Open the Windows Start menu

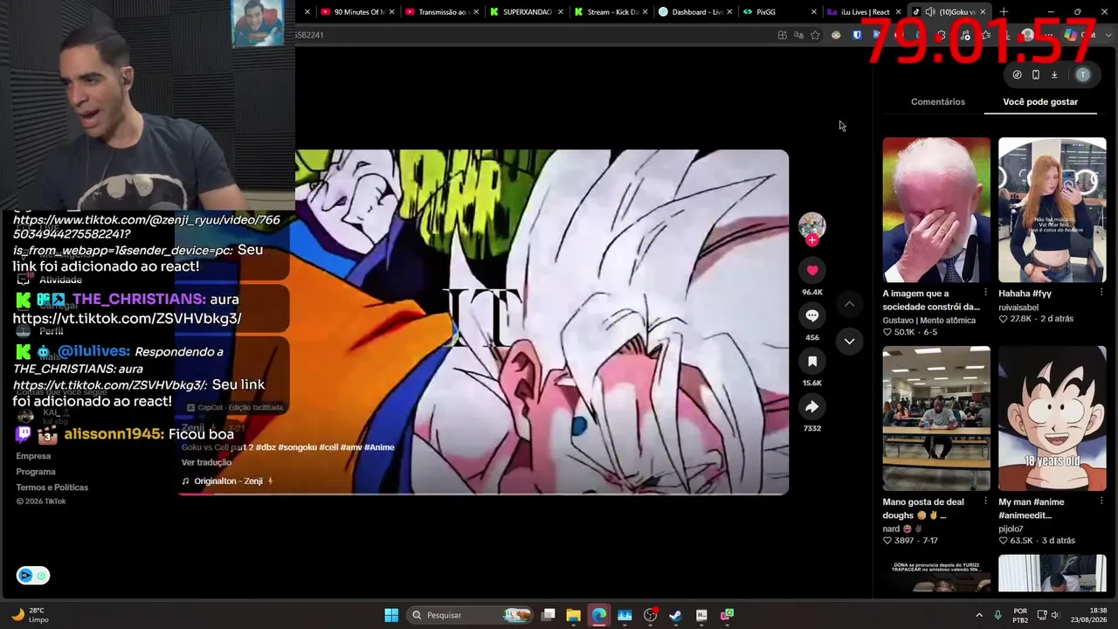click(391, 615)
